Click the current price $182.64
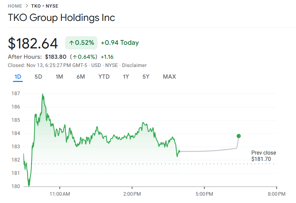The width and height of the screenshot is (296, 203). coord(32,42)
